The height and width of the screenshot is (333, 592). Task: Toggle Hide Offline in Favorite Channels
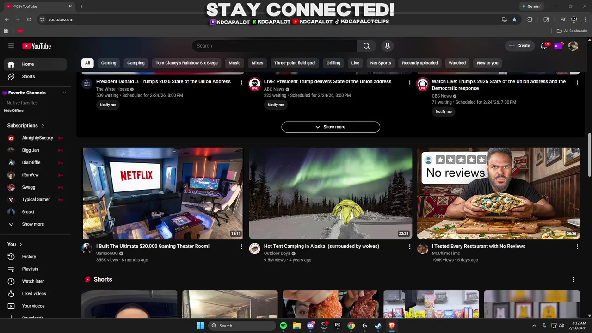[13, 111]
